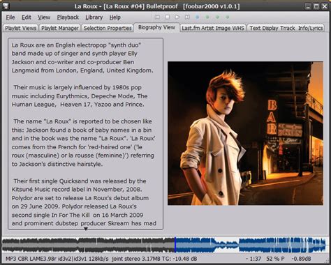
Task: Open the File menu
Action: point(10,17)
